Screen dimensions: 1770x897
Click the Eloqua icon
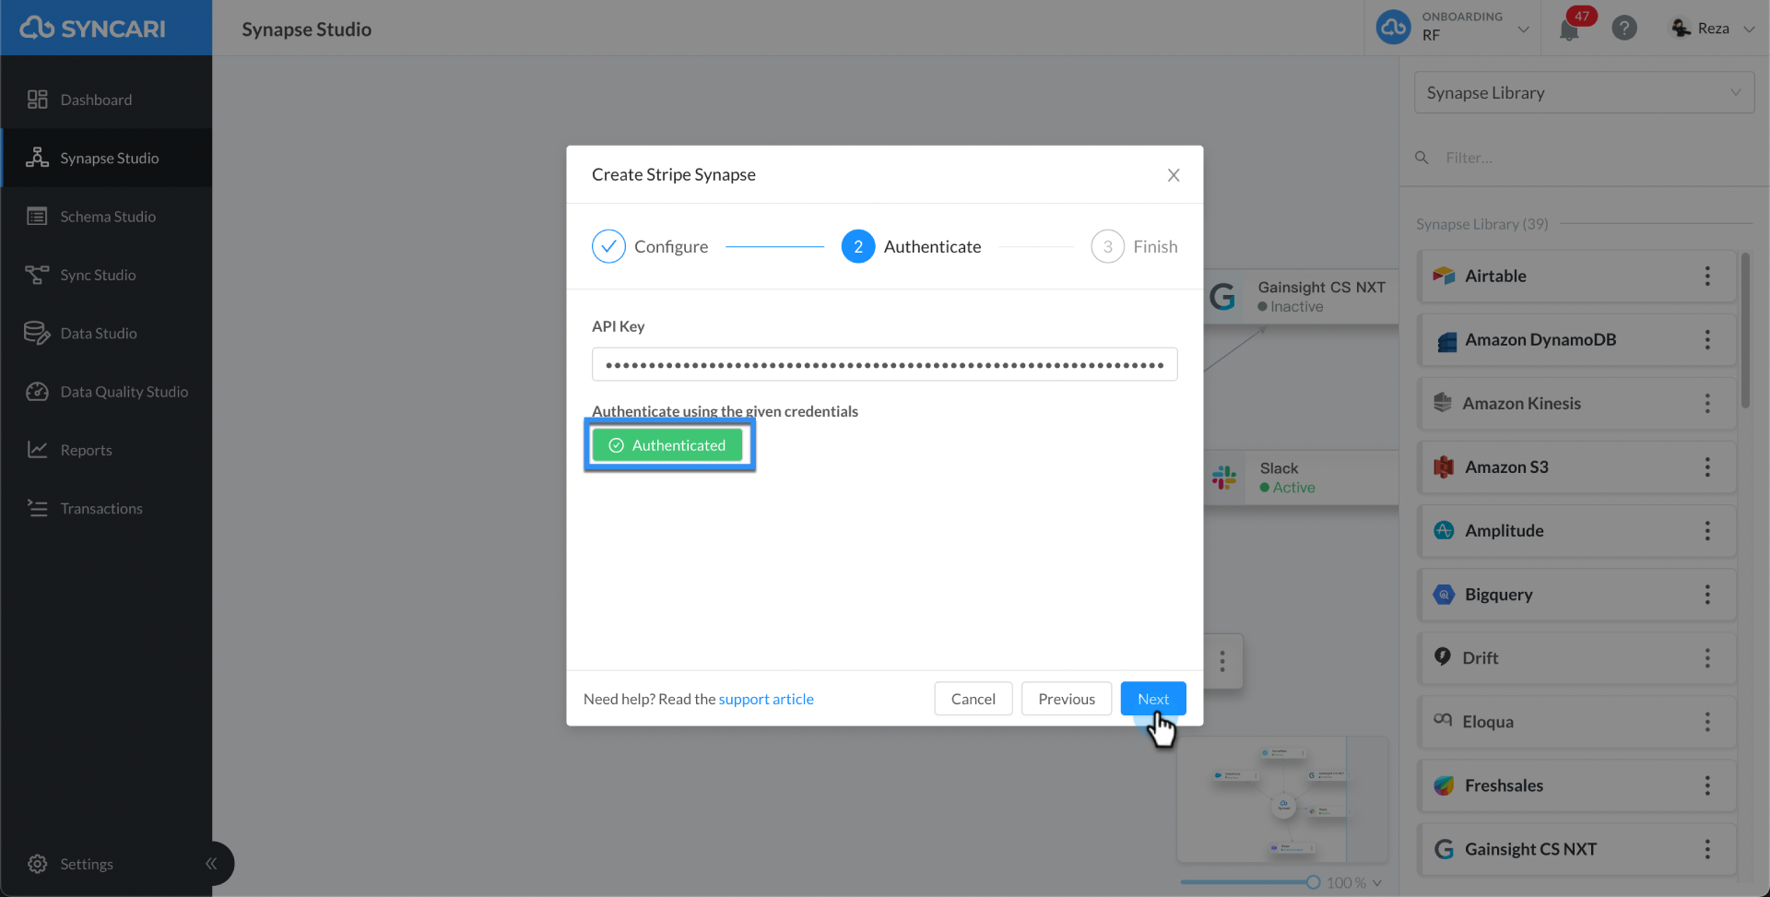(1443, 720)
